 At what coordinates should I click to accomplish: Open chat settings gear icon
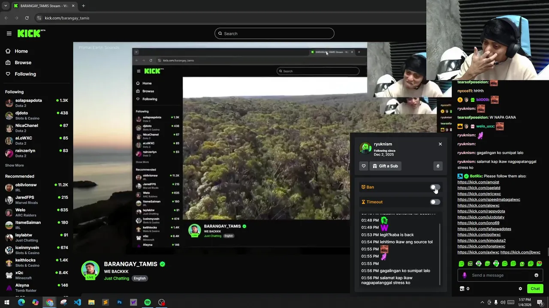click(520, 289)
